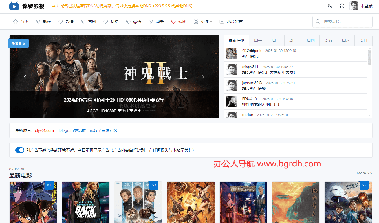Switch to the 最新评论 tab
The image size is (379, 223).
click(x=236, y=40)
